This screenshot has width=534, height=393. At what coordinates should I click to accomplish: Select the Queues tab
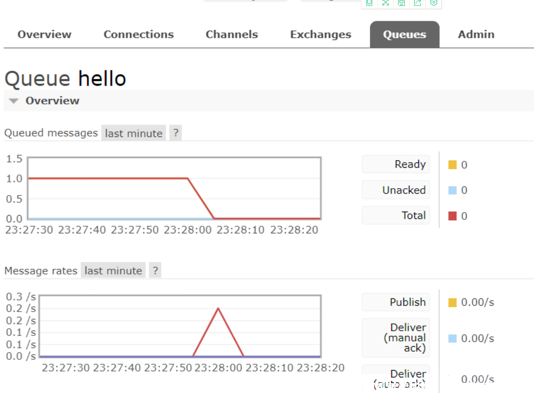[404, 35]
